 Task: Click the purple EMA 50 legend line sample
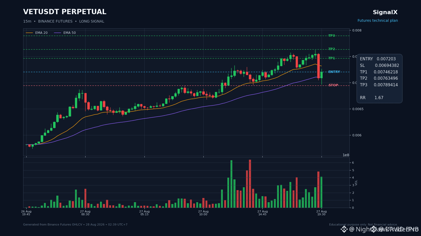pyautogui.click(x=58, y=33)
